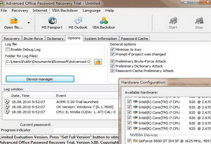The image size is (211, 144).
Task: Click CPU chip icon in last Intel Core row
Action: (x=135, y=128)
